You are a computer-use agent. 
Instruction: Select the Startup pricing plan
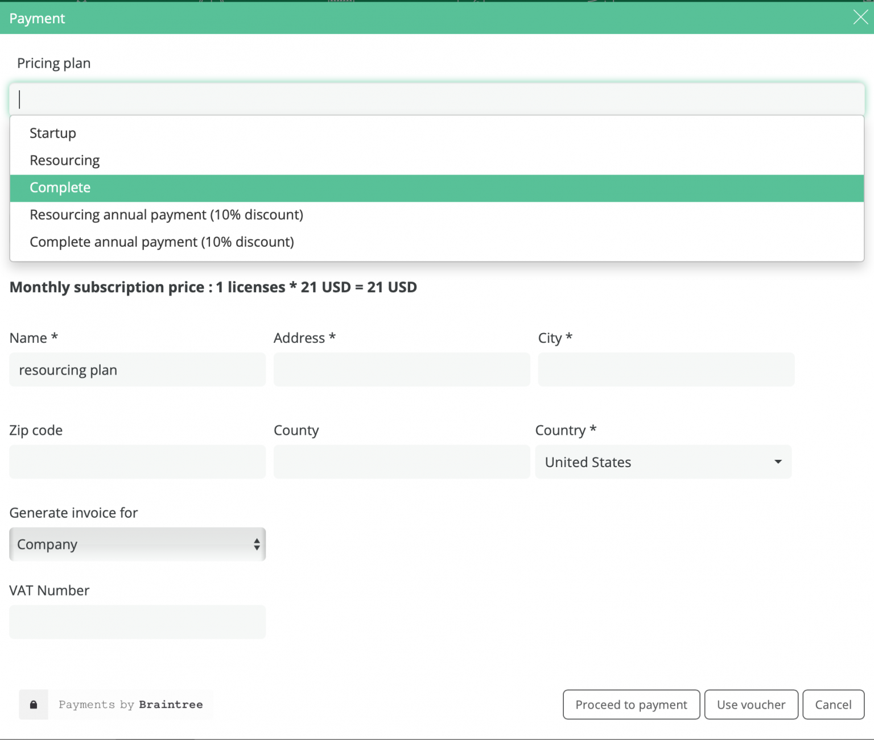click(x=53, y=133)
